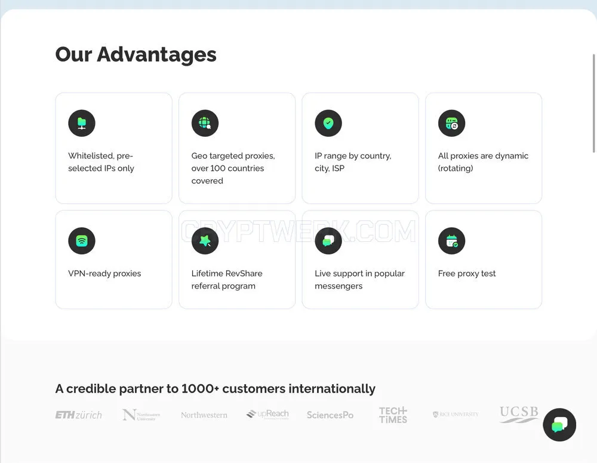Viewport: 597px width, 463px height.
Task: Click the geo targeted globe icon
Action: click(205, 123)
